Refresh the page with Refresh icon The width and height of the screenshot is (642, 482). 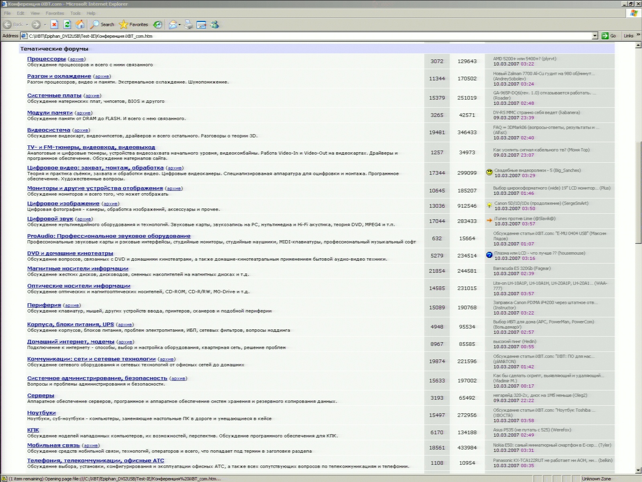click(67, 25)
